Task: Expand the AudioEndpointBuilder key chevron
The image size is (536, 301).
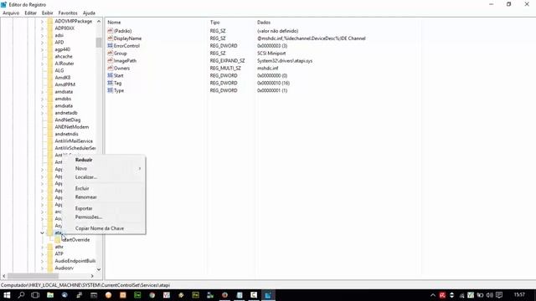Action: point(42,261)
